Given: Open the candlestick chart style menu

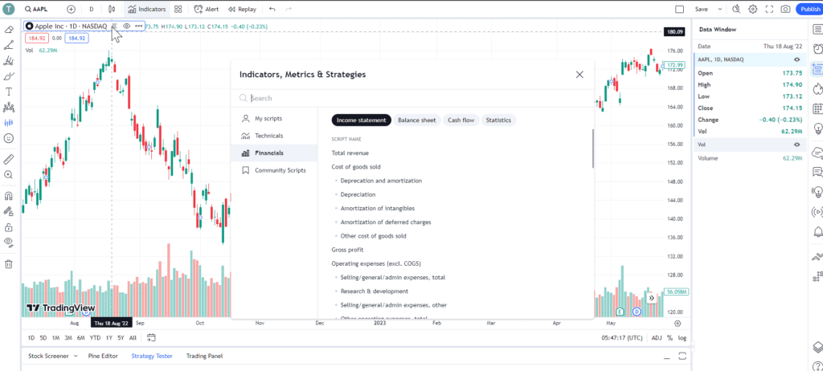Looking at the screenshot, I should [111, 9].
